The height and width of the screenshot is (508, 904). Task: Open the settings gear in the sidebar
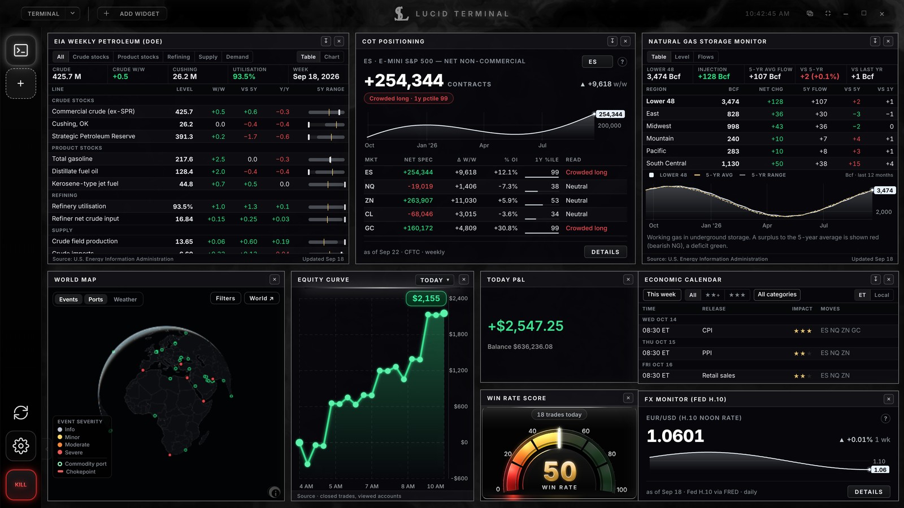click(x=21, y=446)
